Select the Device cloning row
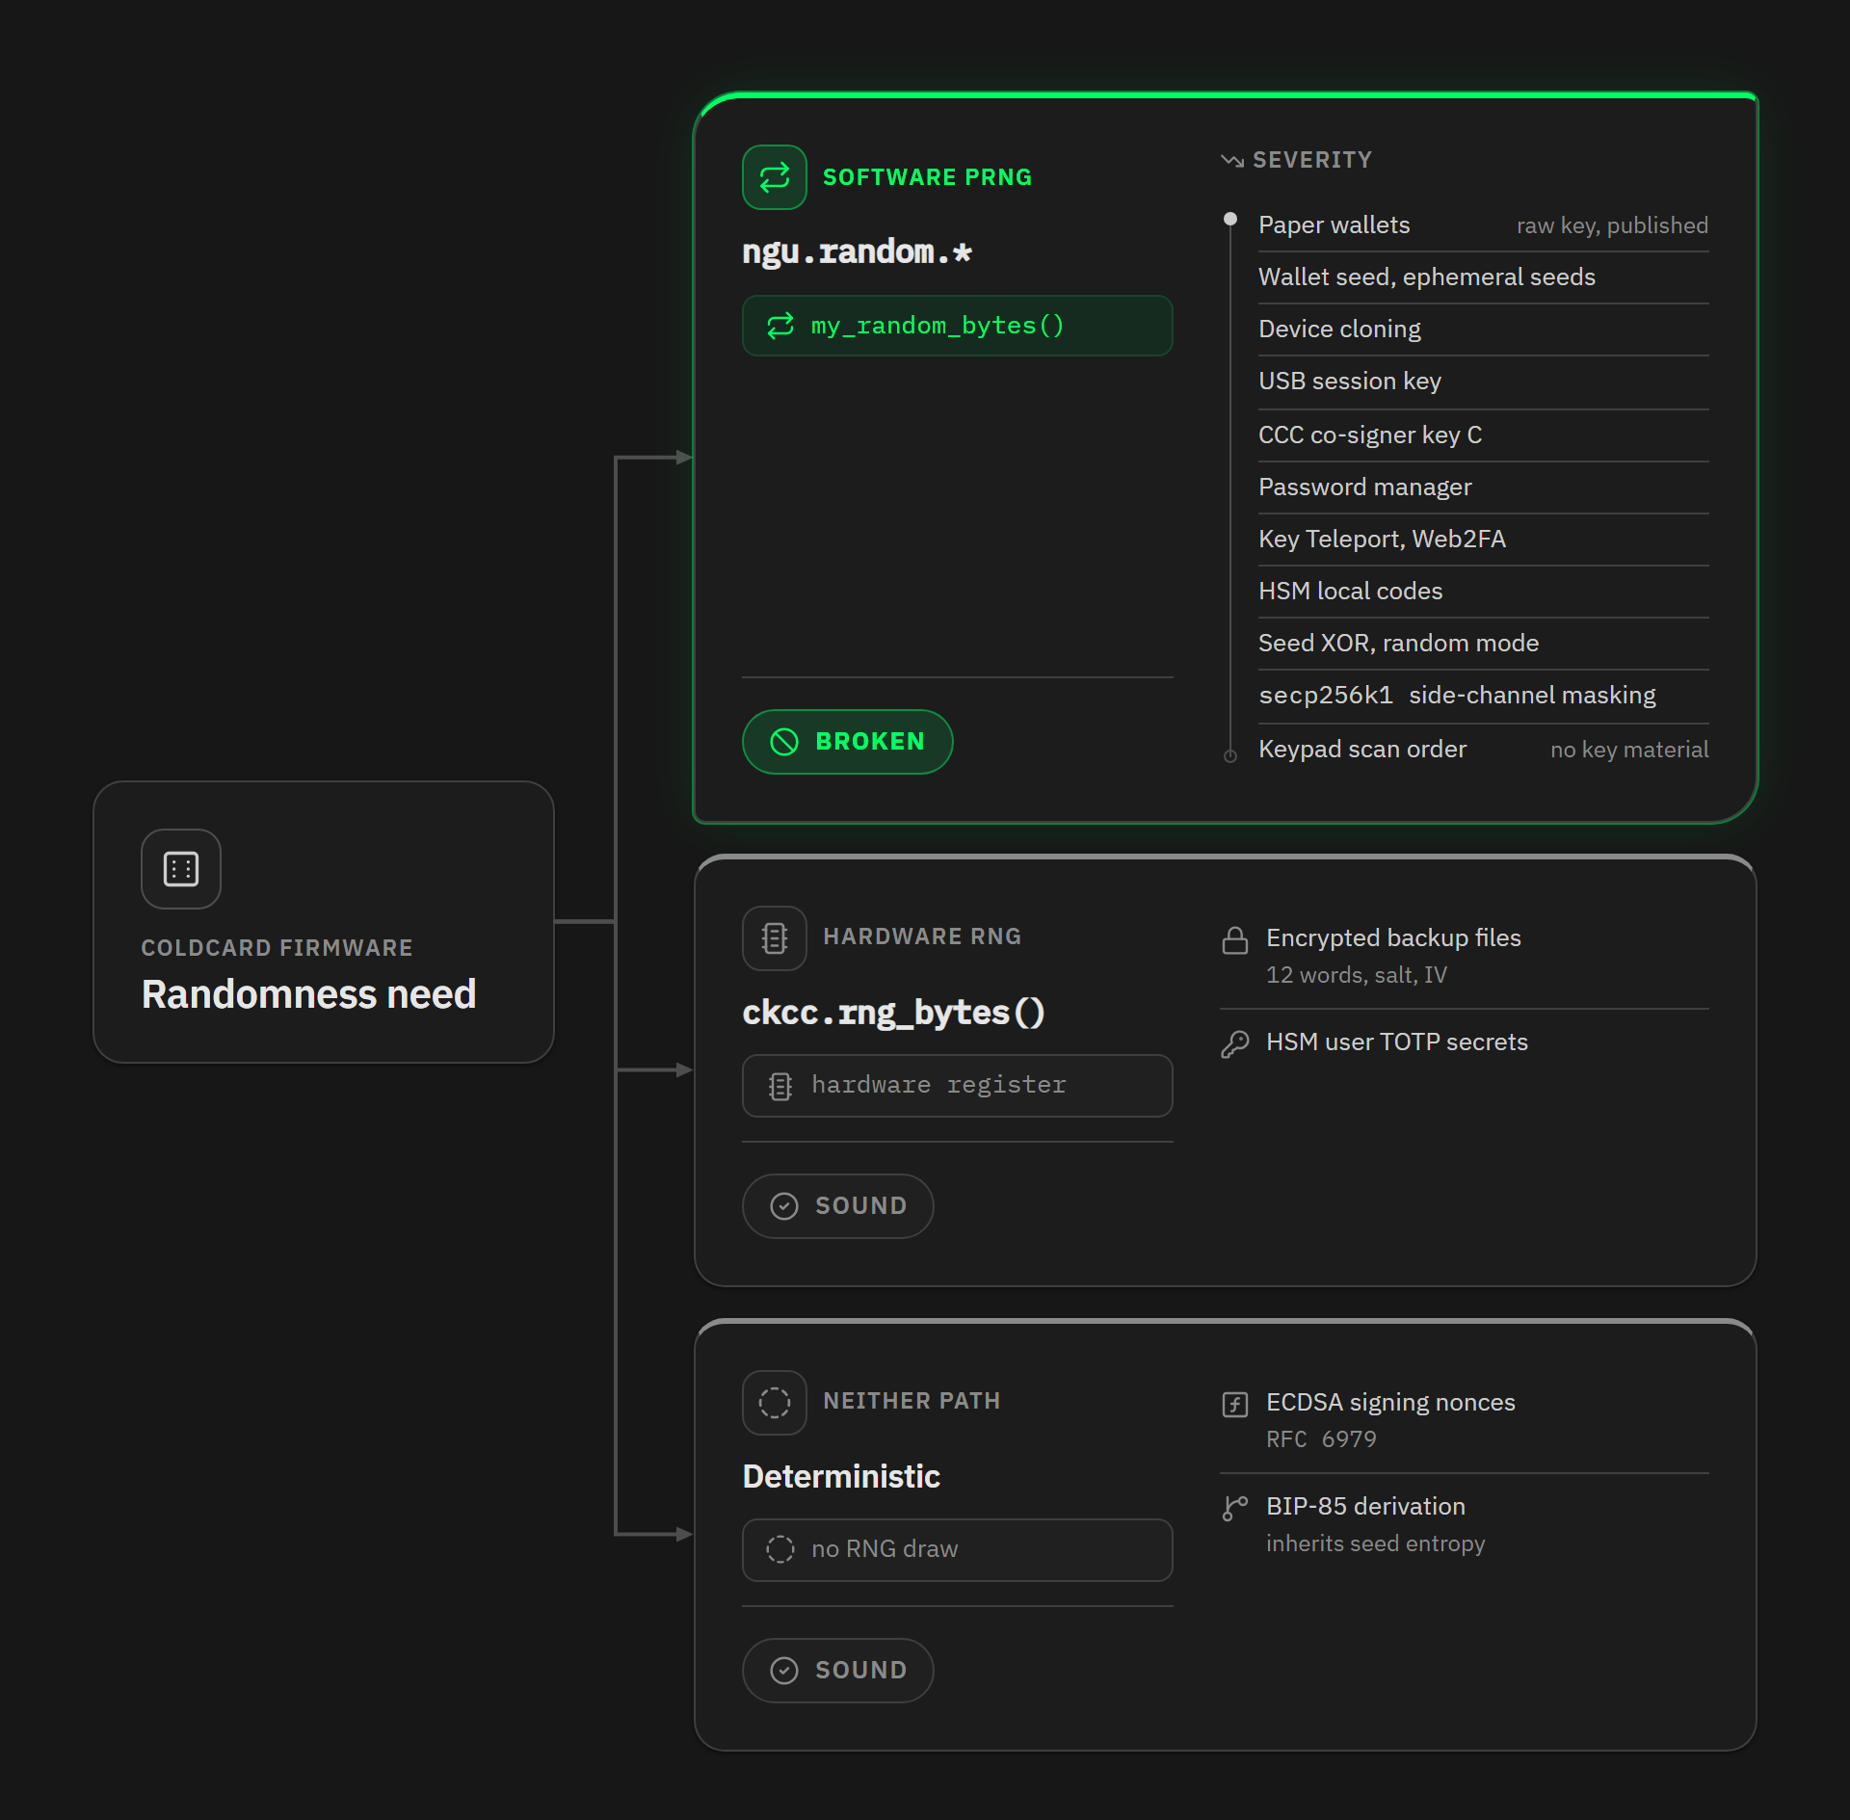Screen dimensions: 1850x1820 coord(1484,330)
